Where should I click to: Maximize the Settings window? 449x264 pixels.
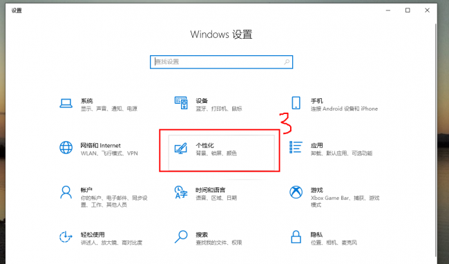408,10
